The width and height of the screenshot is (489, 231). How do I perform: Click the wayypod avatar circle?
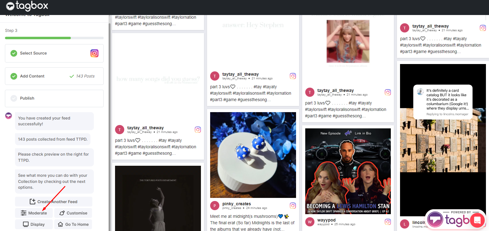coord(310,222)
